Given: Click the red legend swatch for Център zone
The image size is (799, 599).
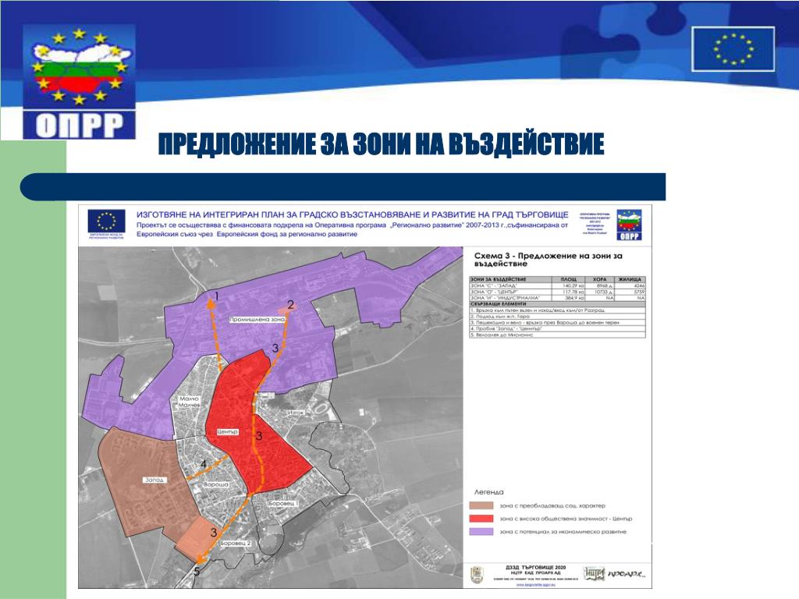Looking at the screenshot, I should click(481, 519).
